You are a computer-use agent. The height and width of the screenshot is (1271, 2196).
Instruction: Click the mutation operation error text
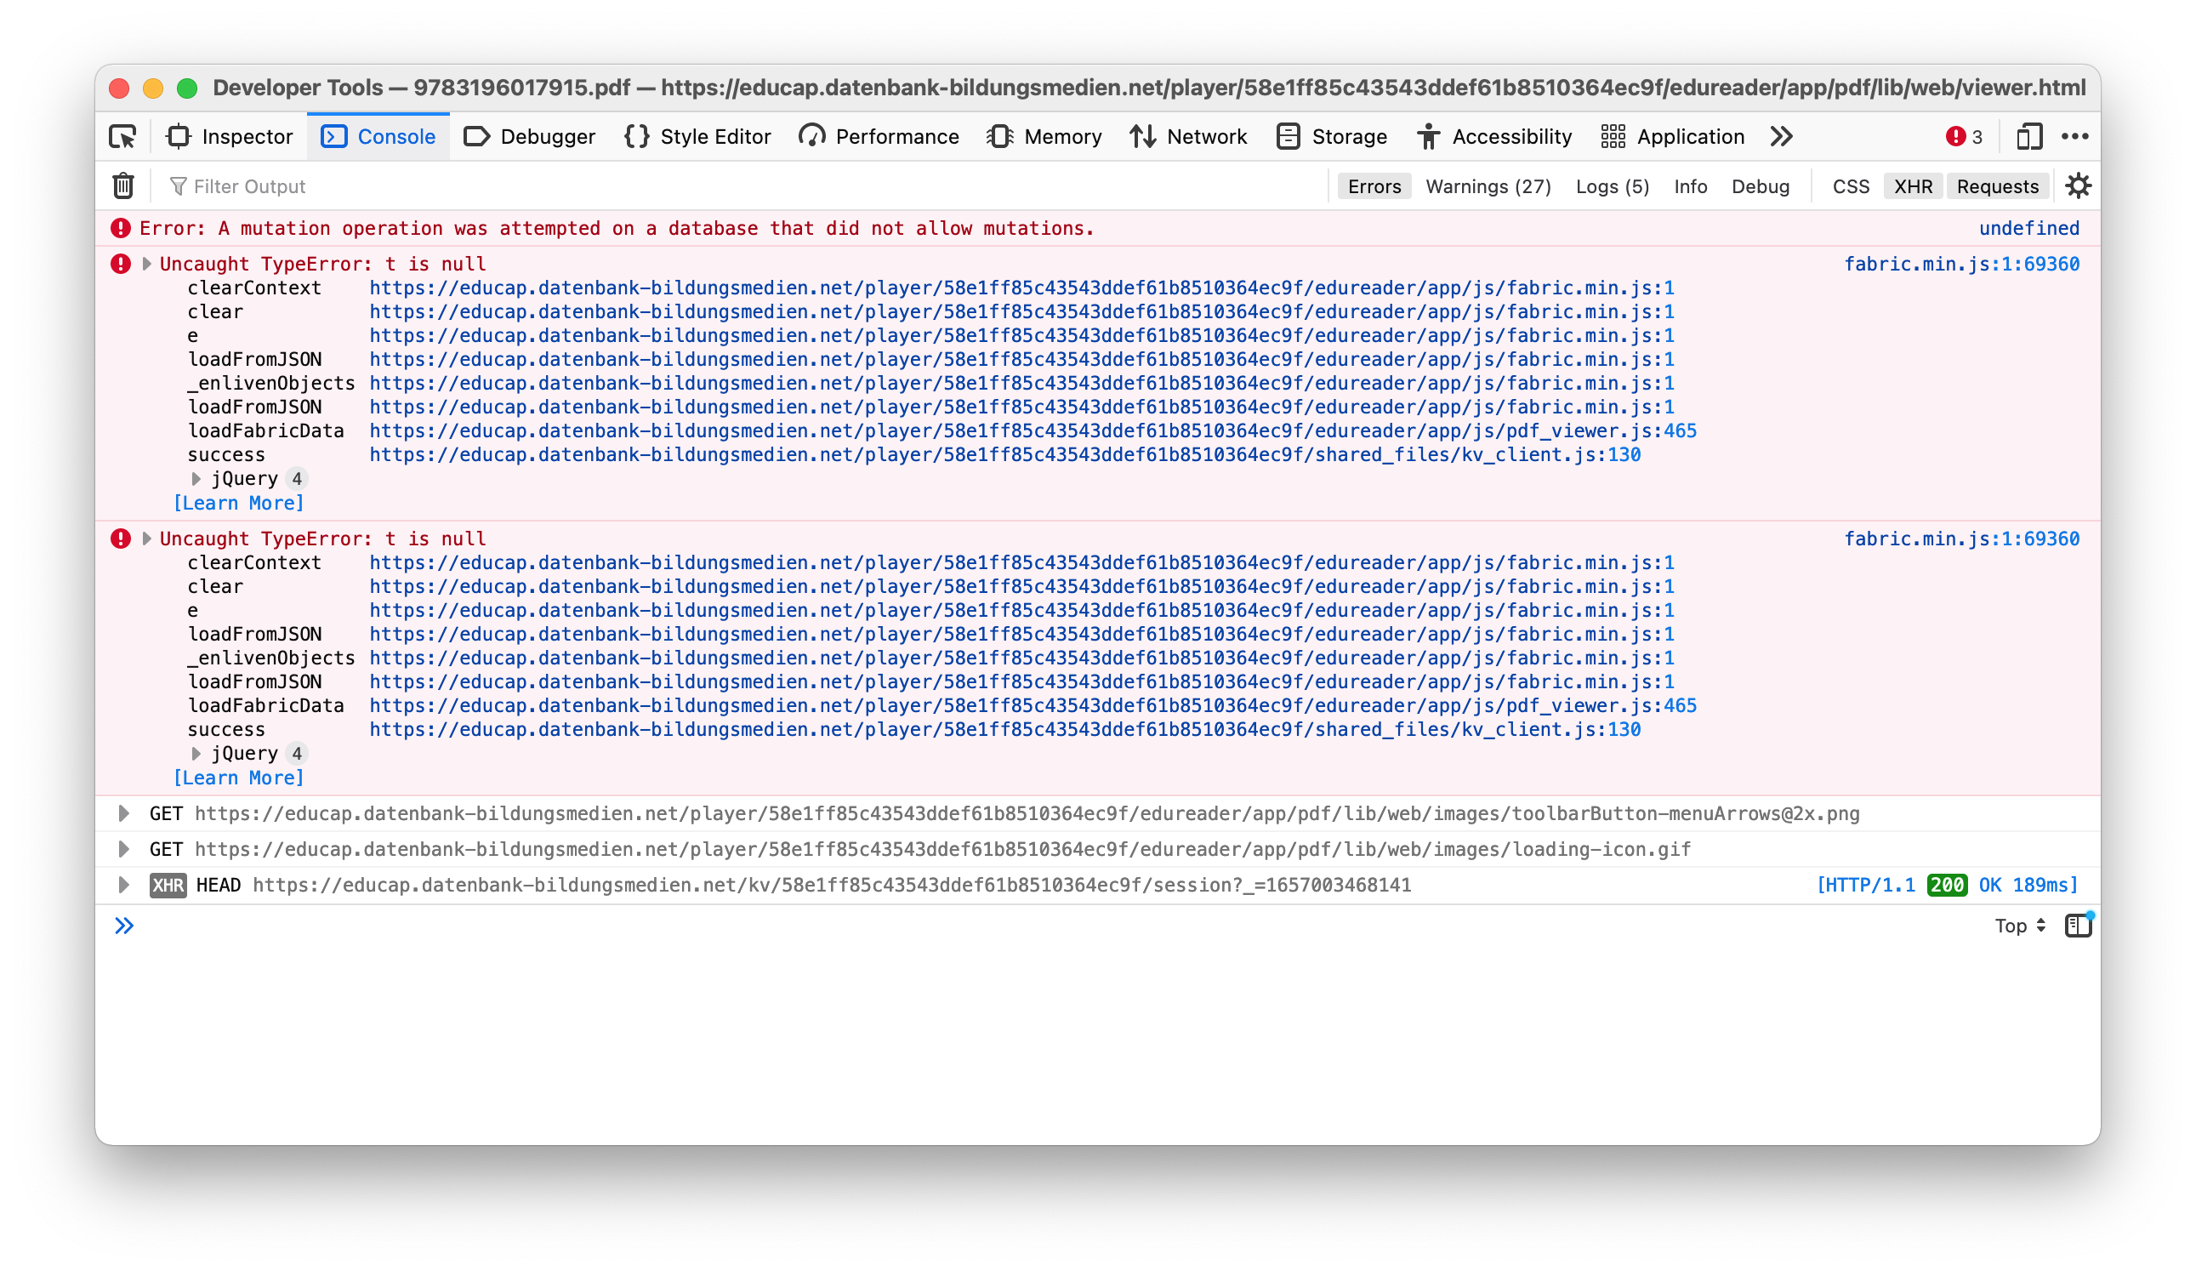[617, 228]
